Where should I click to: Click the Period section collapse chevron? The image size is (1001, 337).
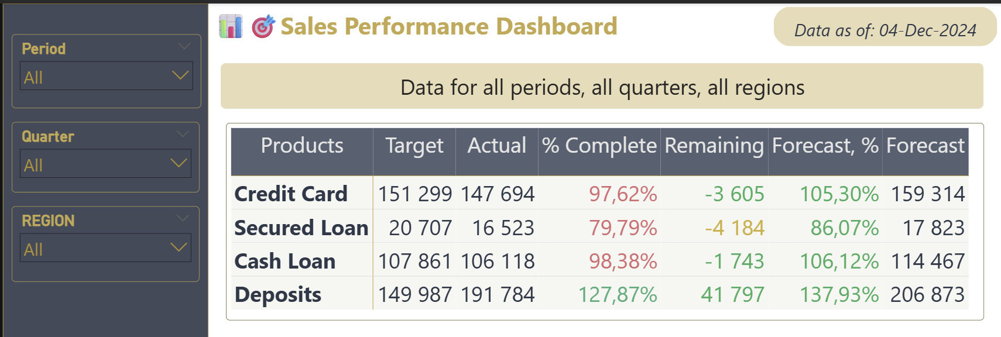pos(184,46)
